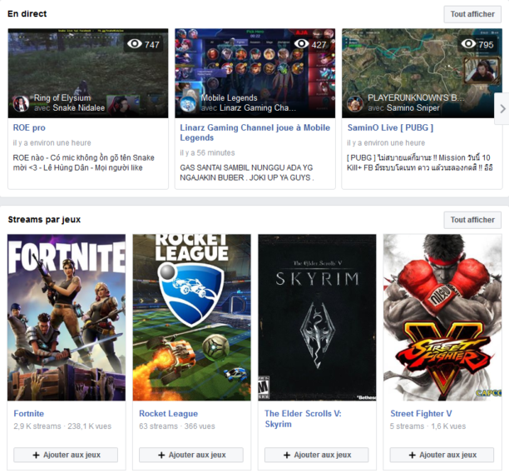
Task: Click Tout afficher in En direct section
Action: [x=472, y=14]
